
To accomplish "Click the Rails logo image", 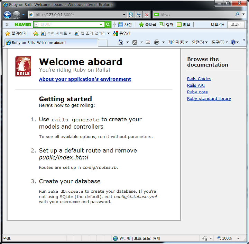I will 23,66.
